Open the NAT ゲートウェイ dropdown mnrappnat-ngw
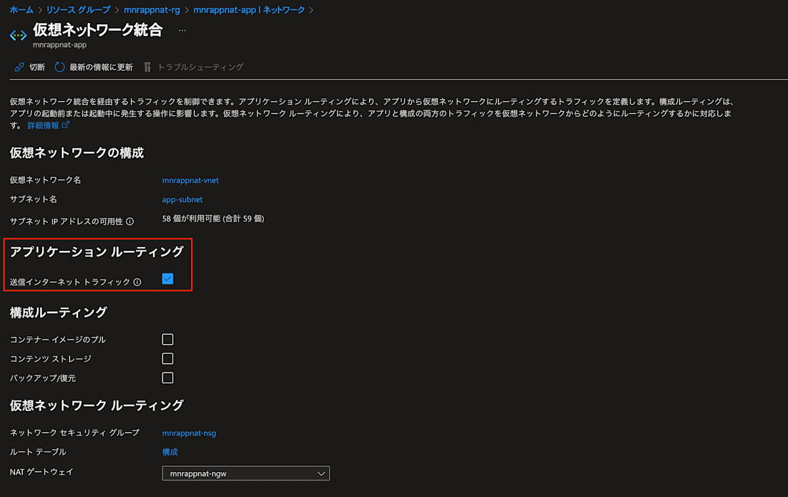The width and height of the screenshot is (788, 497). [246, 473]
